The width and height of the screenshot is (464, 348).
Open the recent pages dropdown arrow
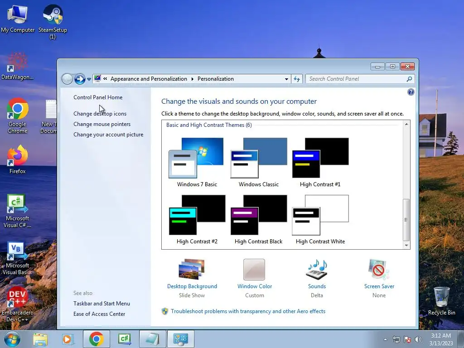pyautogui.click(x=89, y=79)
